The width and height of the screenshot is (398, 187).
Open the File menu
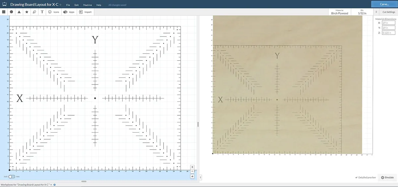[68, 5]
